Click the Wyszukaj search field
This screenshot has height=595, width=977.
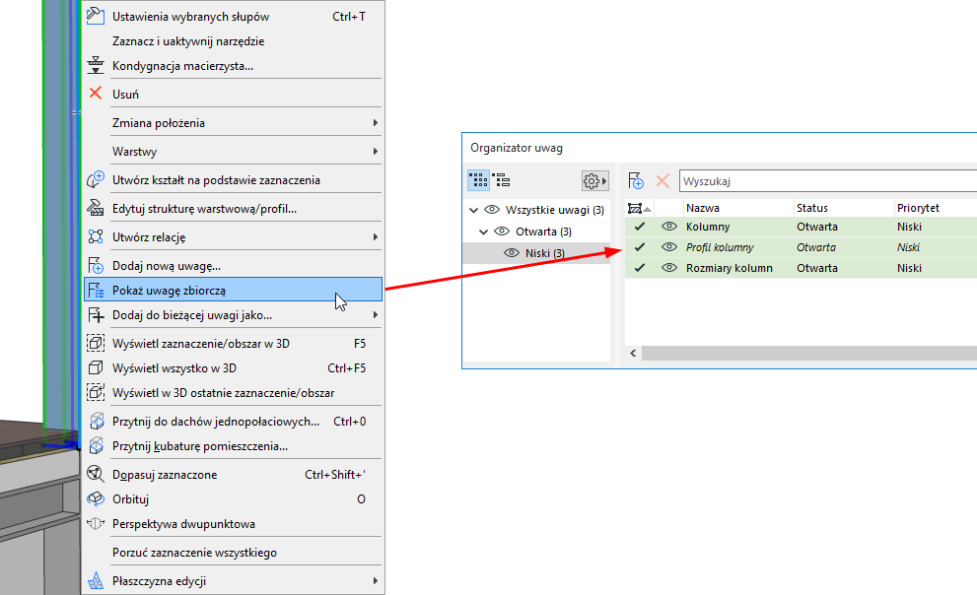828,181
